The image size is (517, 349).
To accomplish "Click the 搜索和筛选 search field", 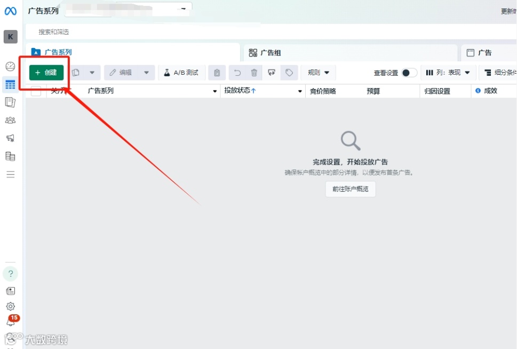I will pos(271,32).
